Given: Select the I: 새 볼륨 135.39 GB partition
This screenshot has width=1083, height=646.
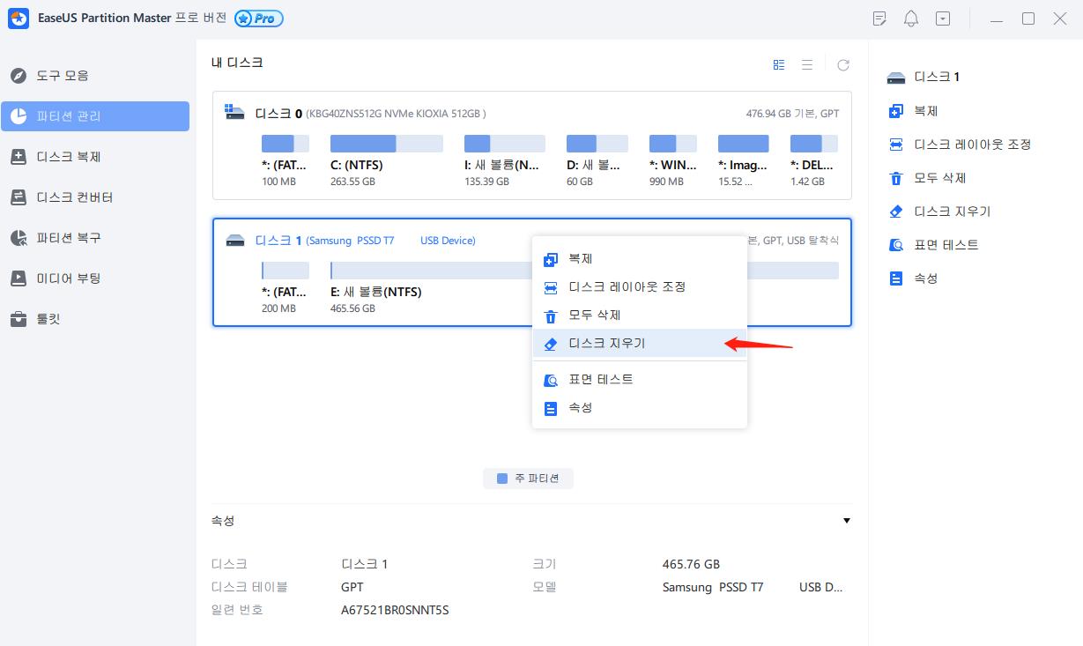Looking at the screenshot, I should [x=504, y=161].
